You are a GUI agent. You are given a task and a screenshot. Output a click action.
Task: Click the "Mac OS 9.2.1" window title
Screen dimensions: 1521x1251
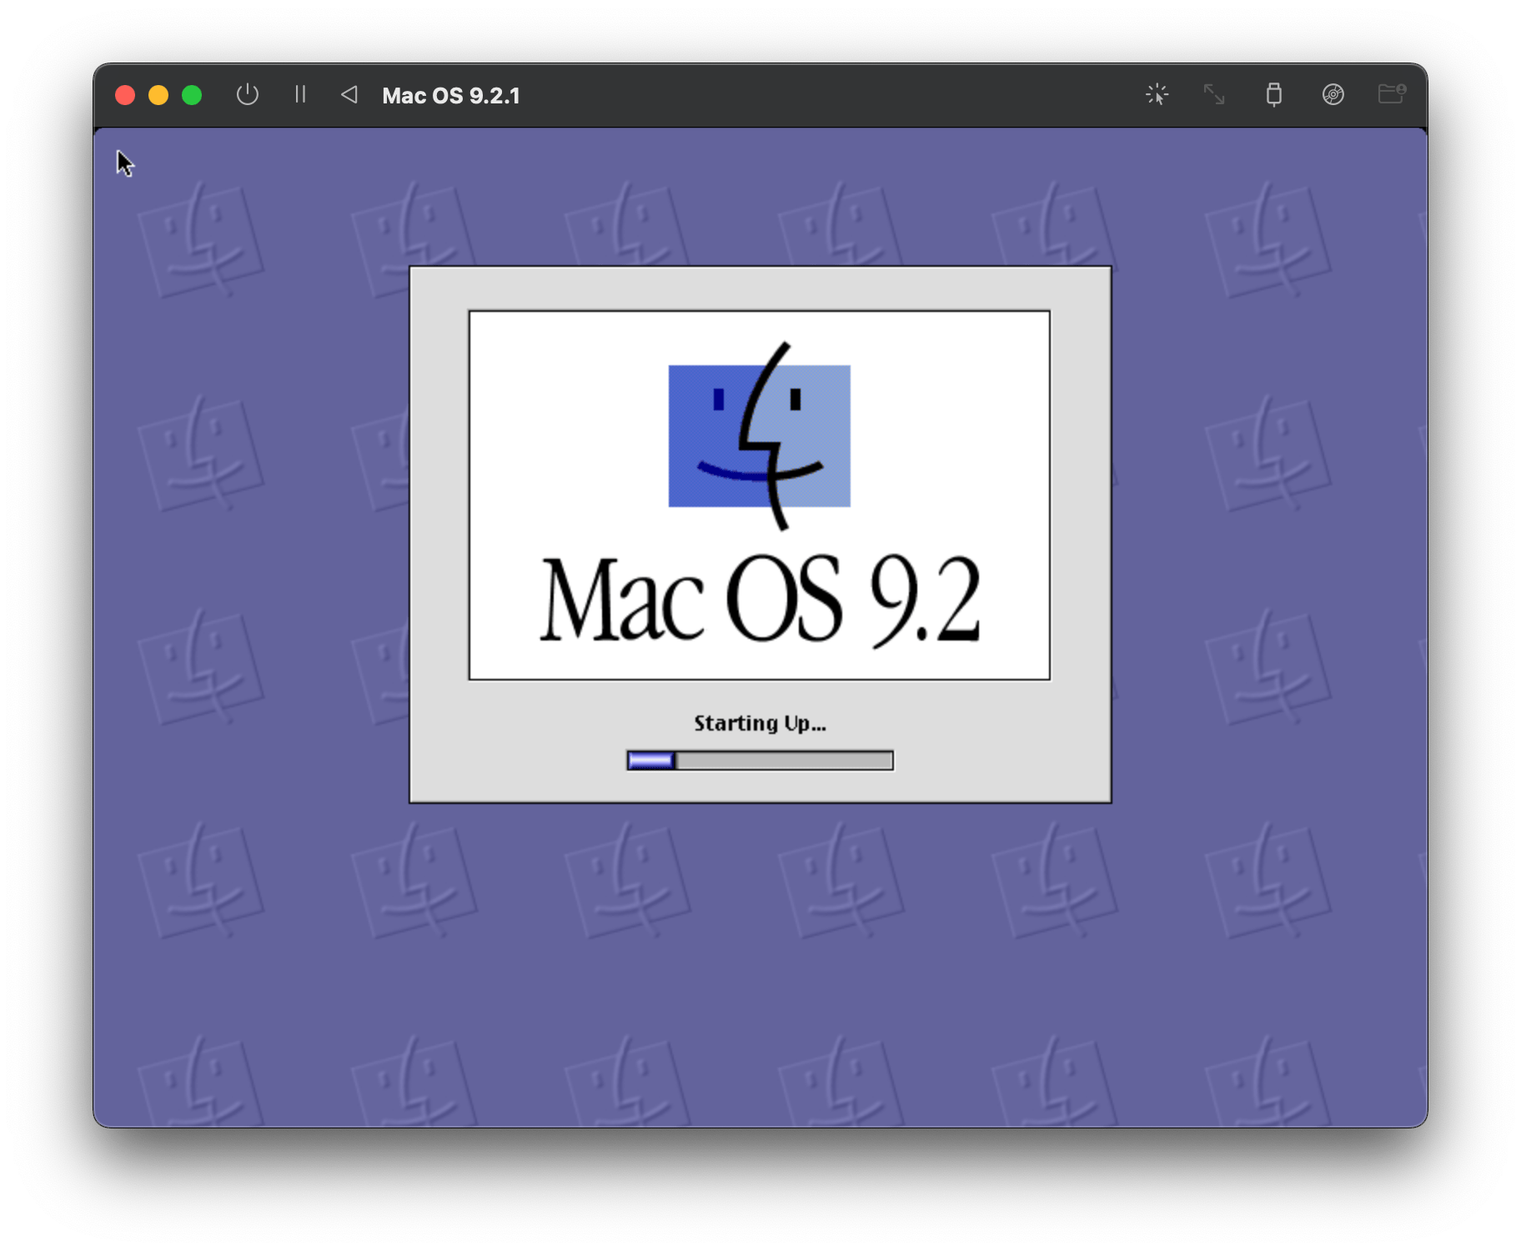(x=451, y=96)
